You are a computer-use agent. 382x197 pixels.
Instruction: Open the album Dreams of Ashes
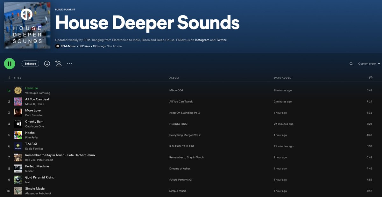(180, 168)
